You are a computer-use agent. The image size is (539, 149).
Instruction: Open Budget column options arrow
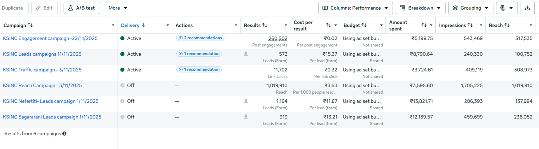[381, 25]
